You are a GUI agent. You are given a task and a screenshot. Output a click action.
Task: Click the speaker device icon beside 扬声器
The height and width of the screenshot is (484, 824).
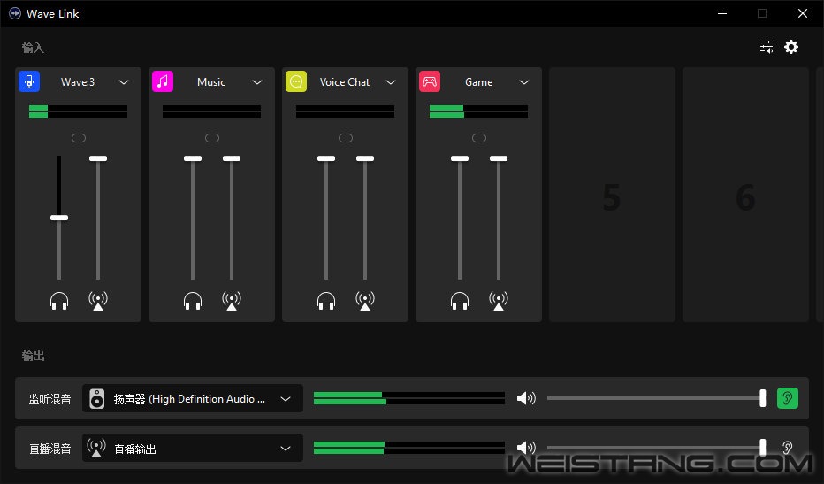96,399
